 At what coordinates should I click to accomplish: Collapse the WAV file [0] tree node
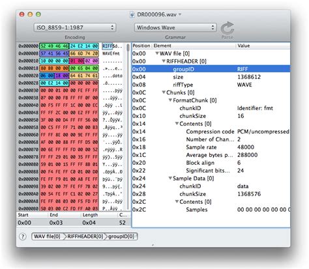tap(157, 53)
